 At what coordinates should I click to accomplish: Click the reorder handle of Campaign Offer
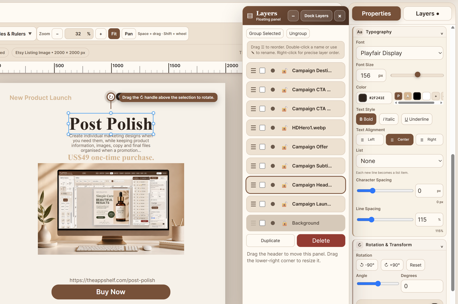[x=253, y=147]
